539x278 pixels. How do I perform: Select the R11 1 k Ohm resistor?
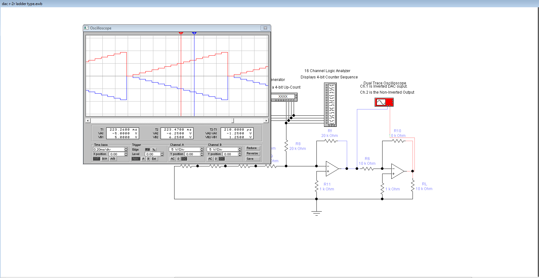[316, 186]
